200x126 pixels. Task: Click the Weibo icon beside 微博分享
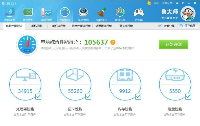(160, 26)
